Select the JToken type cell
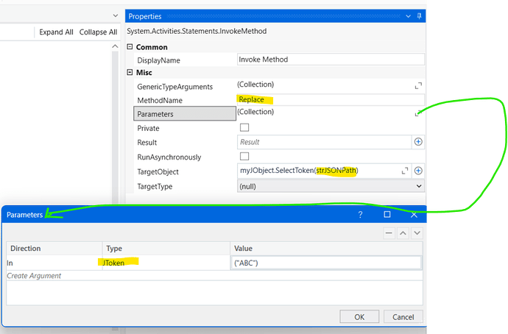Viewport: 508px width, 334px height. pos(166,263)
